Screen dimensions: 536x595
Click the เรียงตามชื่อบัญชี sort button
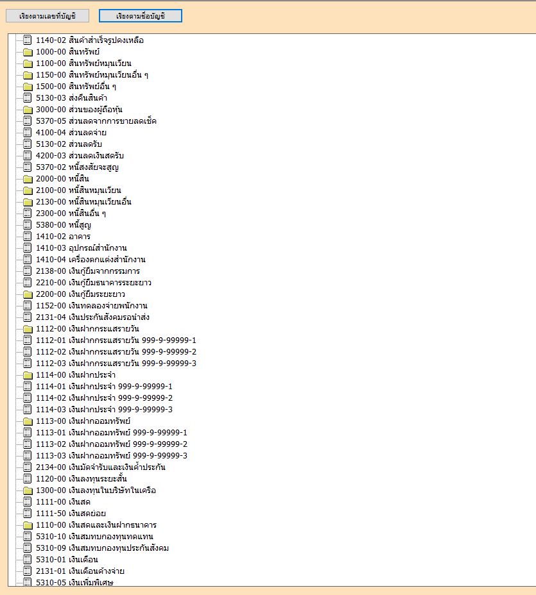pos(141,16)
